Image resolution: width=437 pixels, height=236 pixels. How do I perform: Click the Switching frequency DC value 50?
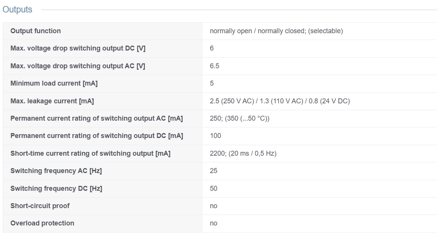[x=213, y=188]
